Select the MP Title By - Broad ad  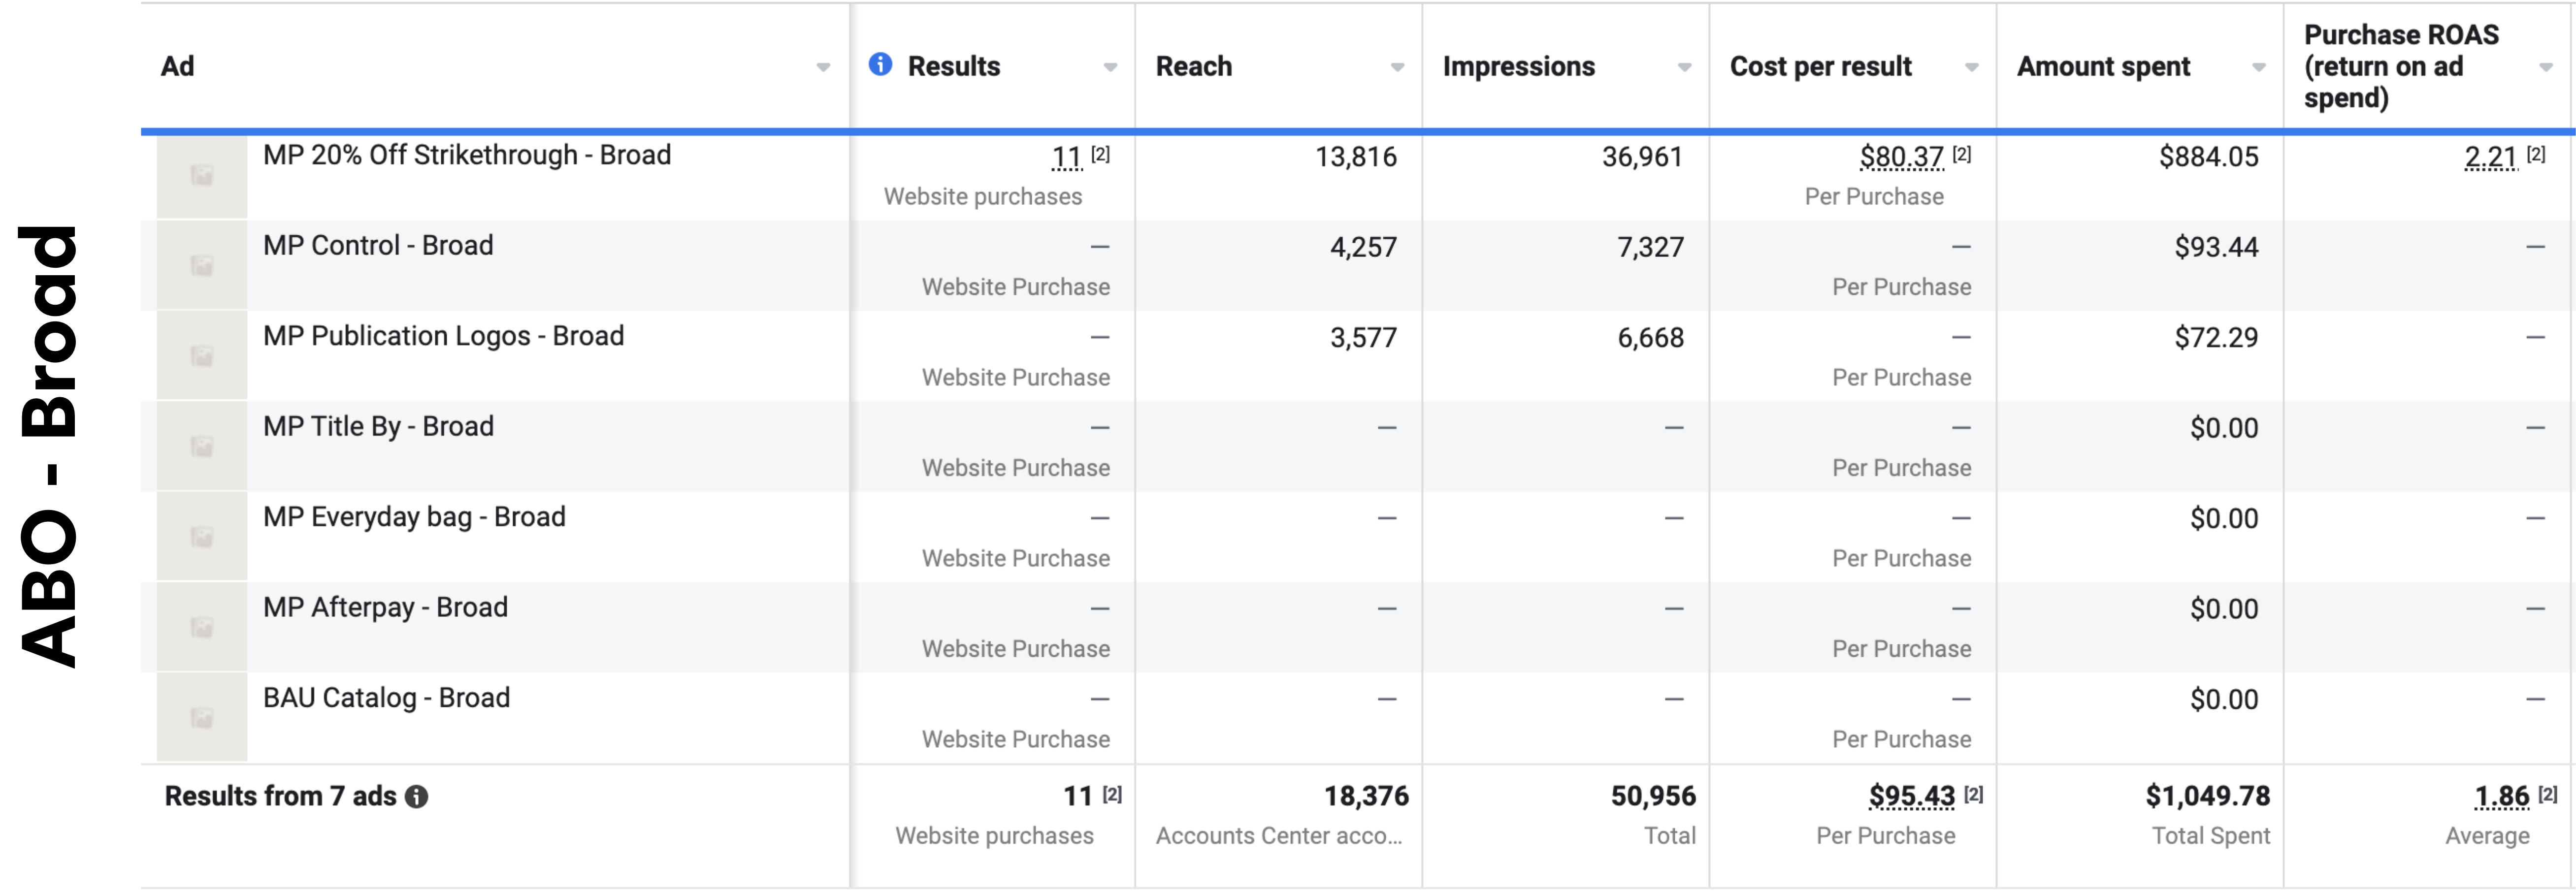(378, 427)
